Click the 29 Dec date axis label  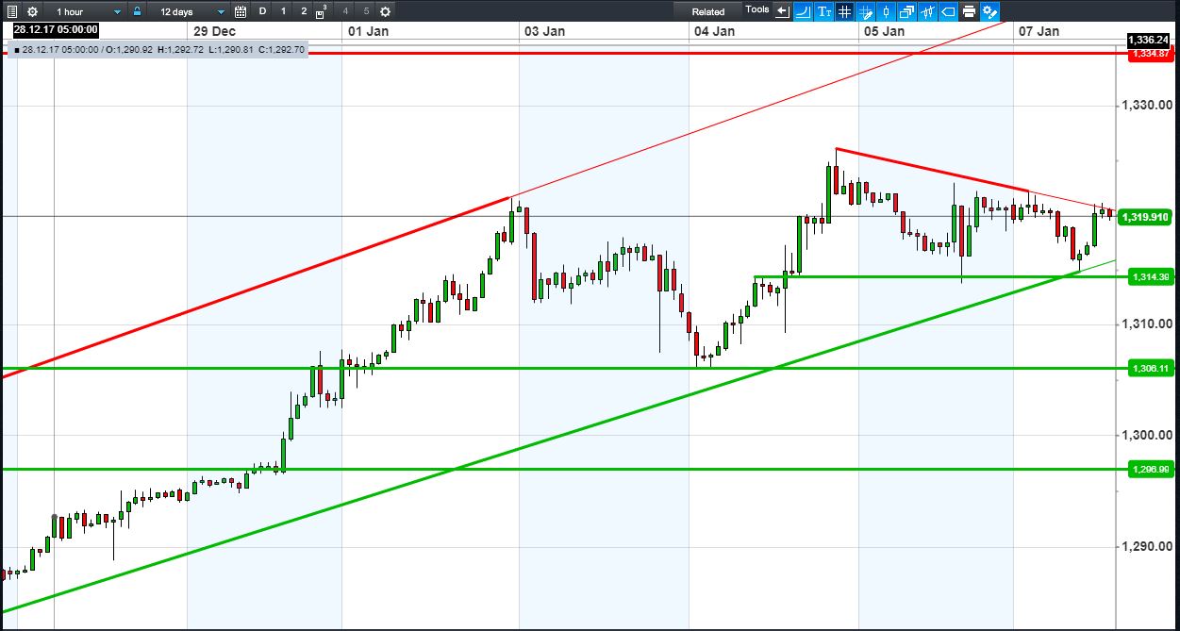[x=212, y=31]
